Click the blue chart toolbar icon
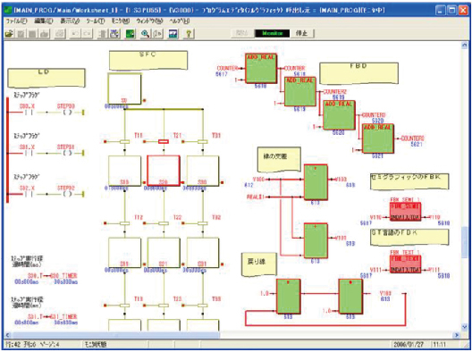The height and width of the screenshot is (352, 472). click(173, 33)
